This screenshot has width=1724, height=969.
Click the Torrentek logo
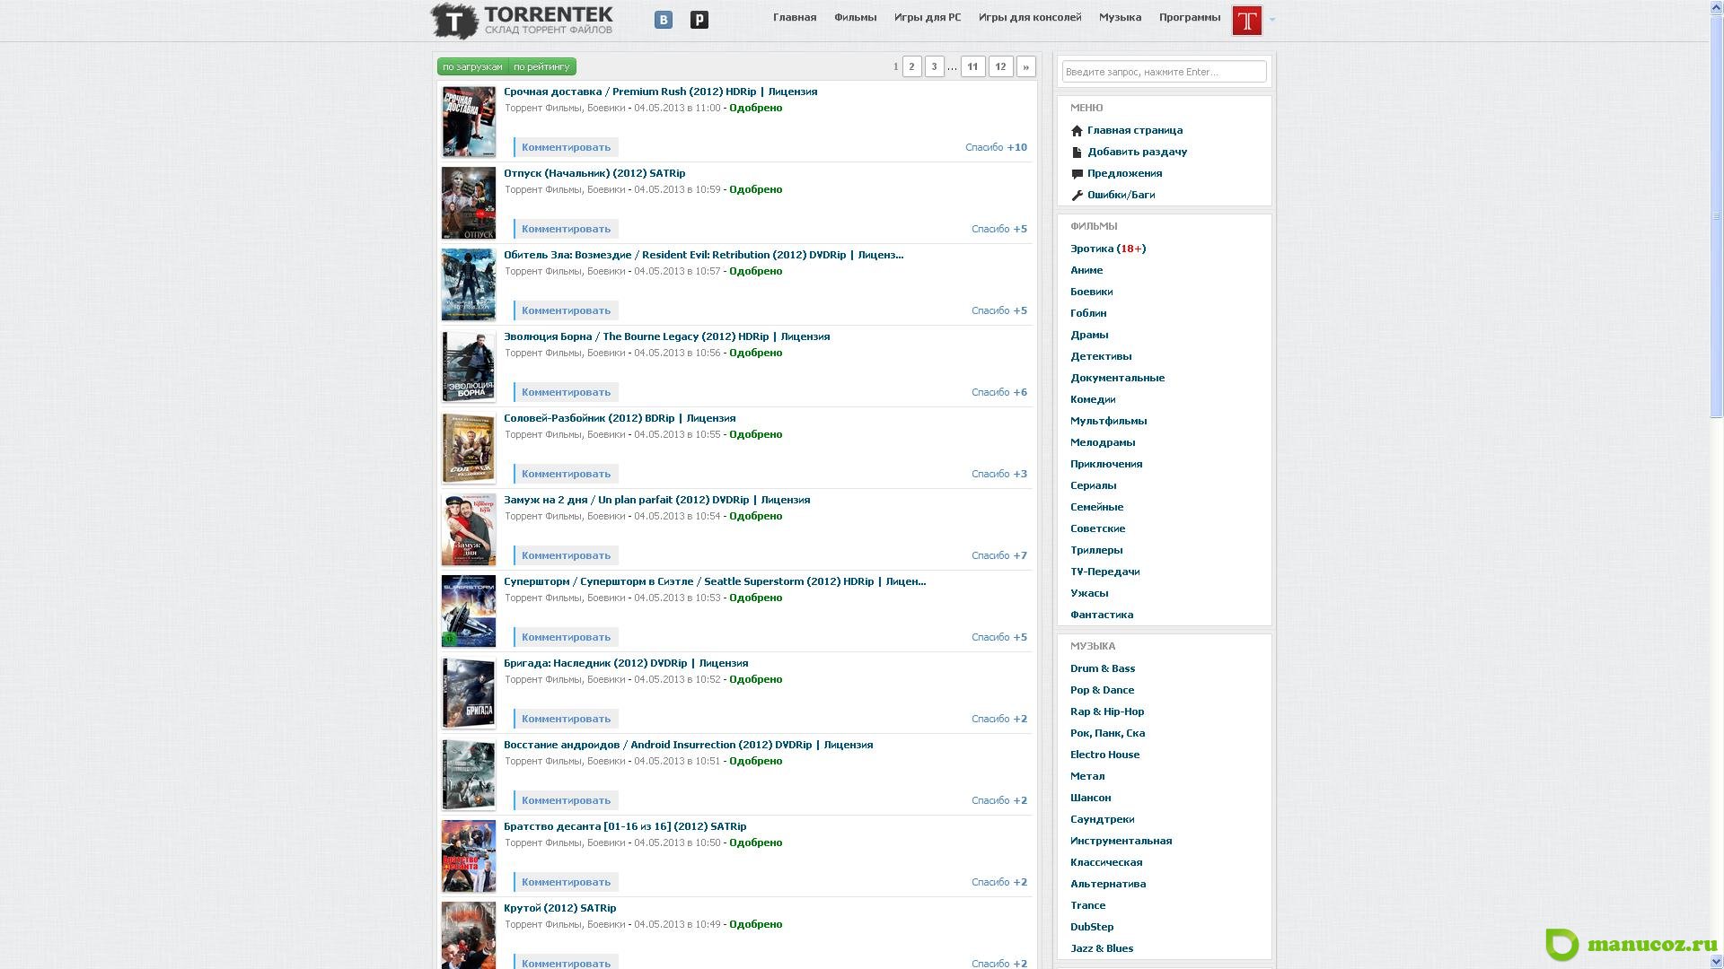coord(522,21)
